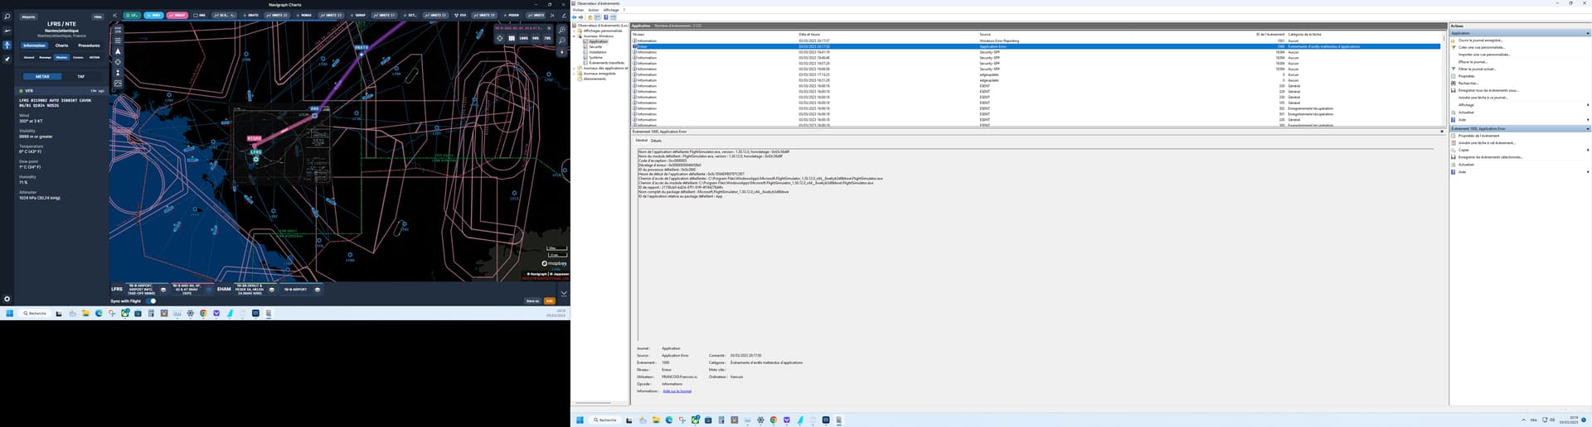Screen dimensions: 1592x427
Task: Expand Journaux des applications et services node
Action: click(x=575, y=68)
